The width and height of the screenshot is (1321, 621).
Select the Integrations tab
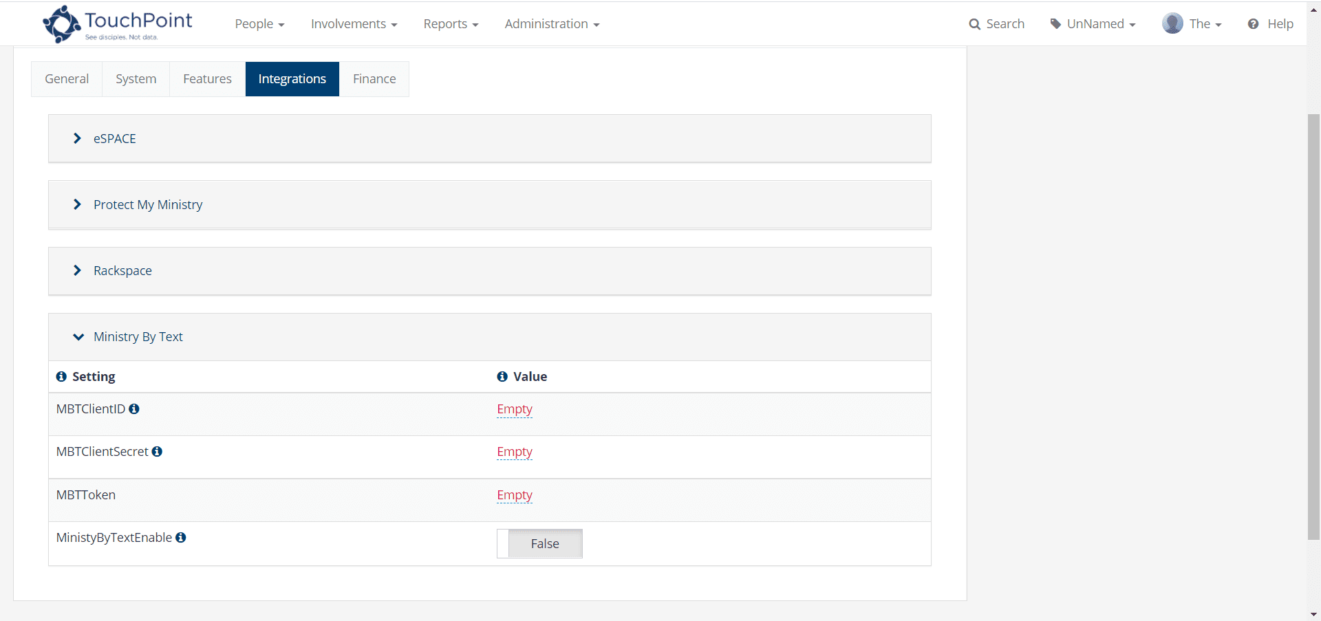click(x=292, y=79)
